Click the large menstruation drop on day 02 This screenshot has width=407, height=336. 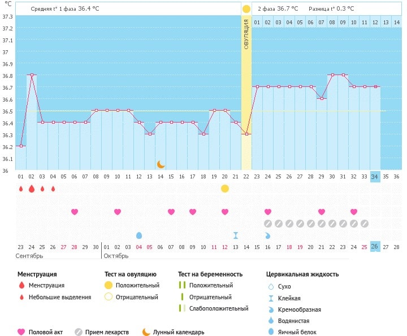pos(32,189)
